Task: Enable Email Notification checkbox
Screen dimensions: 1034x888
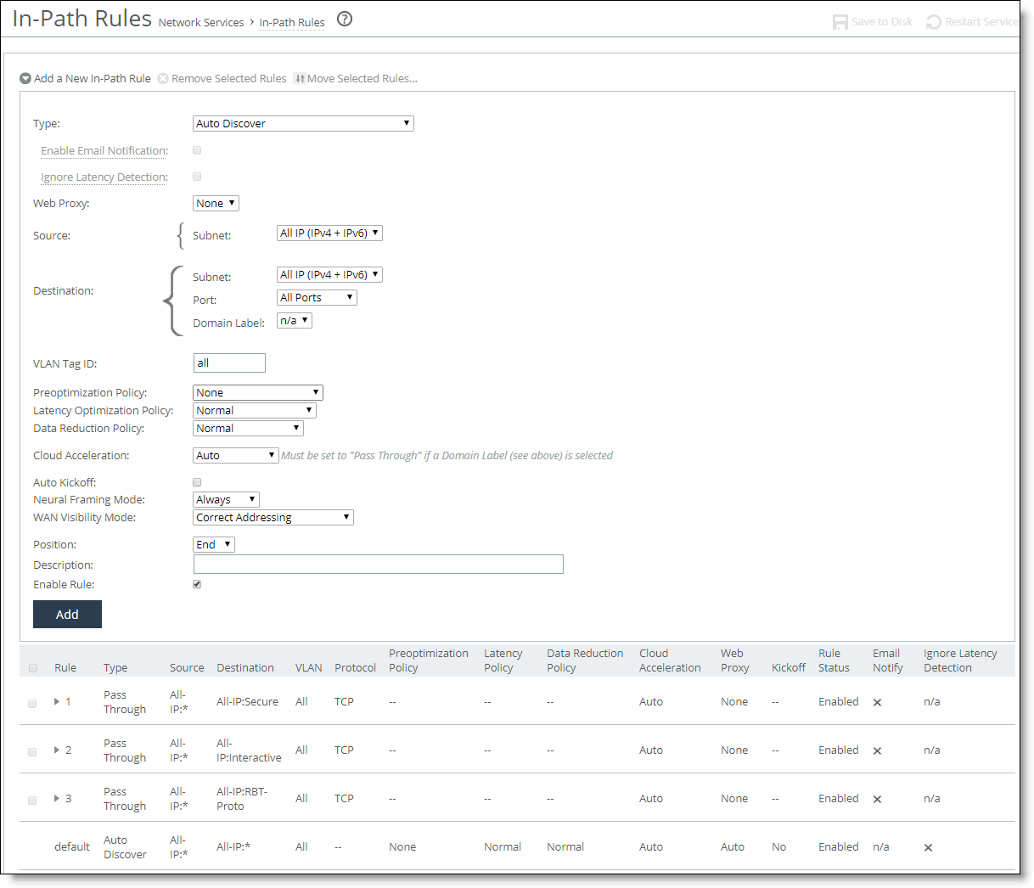Action: coord(196,149)
